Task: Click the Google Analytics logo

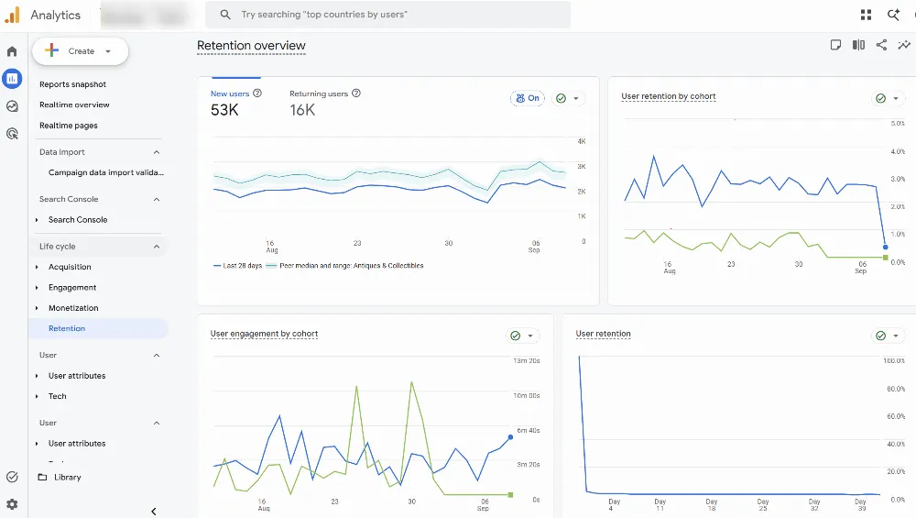Action: pos(12,16)
